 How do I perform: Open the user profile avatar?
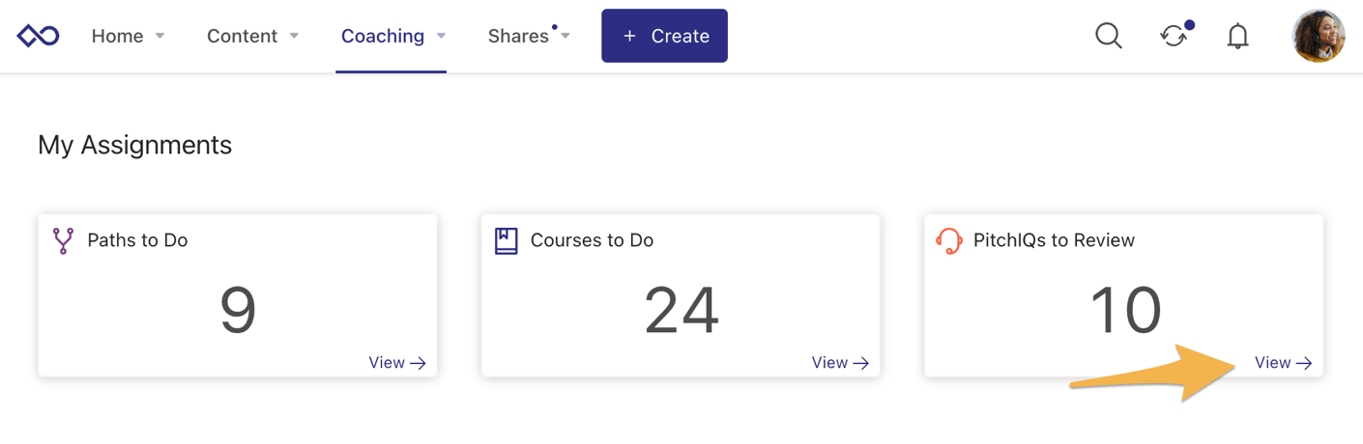pyautogui.click(x=1319, y=36)
